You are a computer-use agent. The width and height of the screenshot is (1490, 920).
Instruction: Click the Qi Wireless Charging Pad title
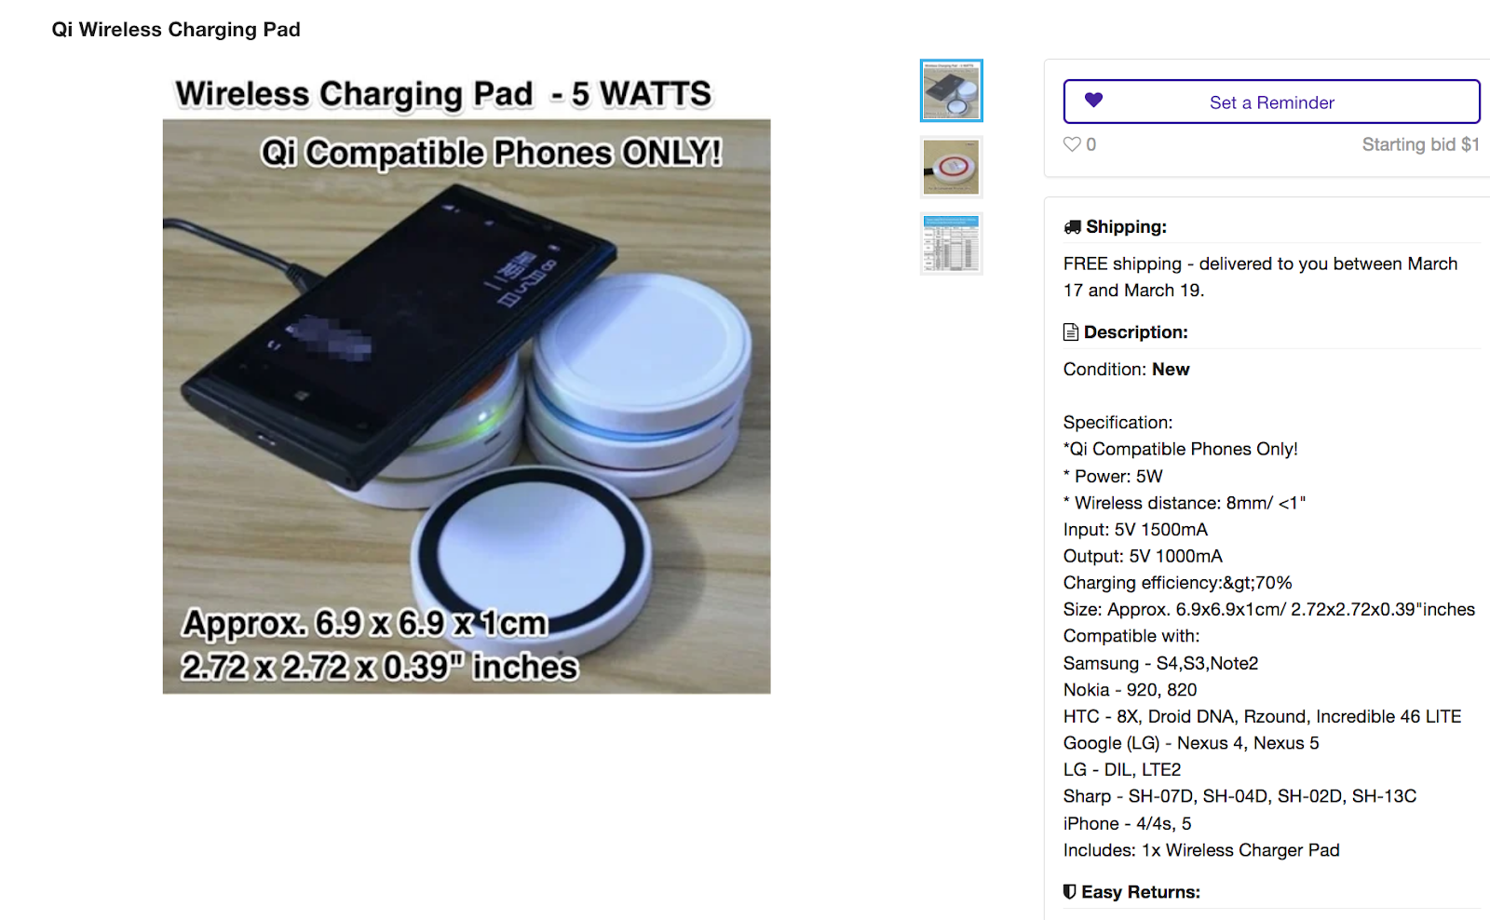[x=176, y=30]
